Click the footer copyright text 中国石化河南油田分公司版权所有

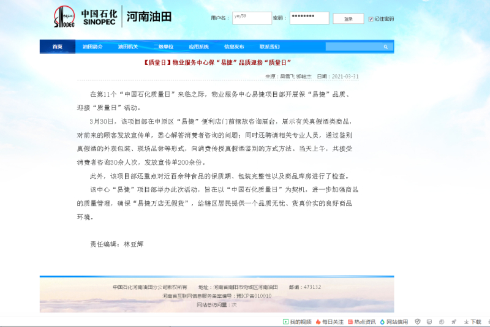150,287
